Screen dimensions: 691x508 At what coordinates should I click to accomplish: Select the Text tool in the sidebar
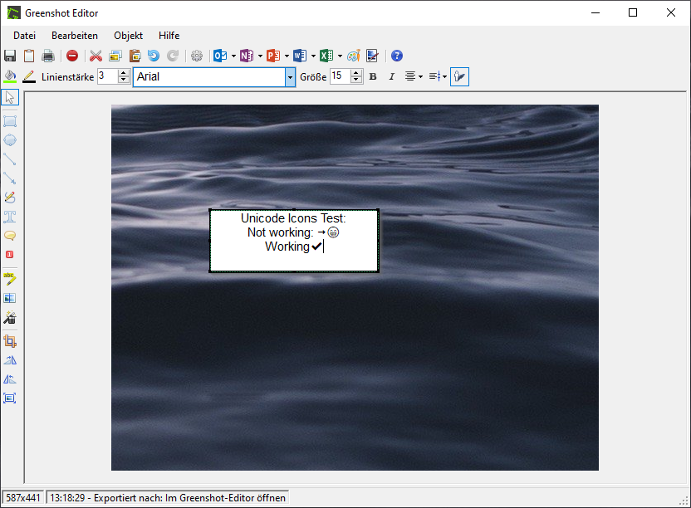(10, 217)
